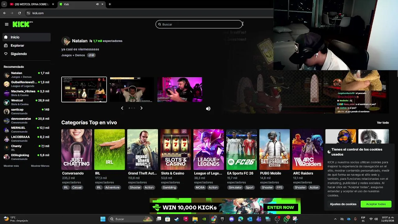Click Simulator tag under EA Sports FC
The image size is (398, 224).
click(x=235, y=188)
